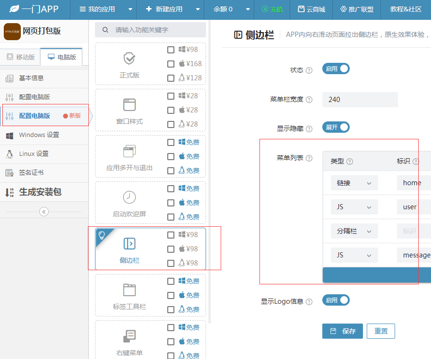Click the 生成安装包 download icon

click(9, 193)
